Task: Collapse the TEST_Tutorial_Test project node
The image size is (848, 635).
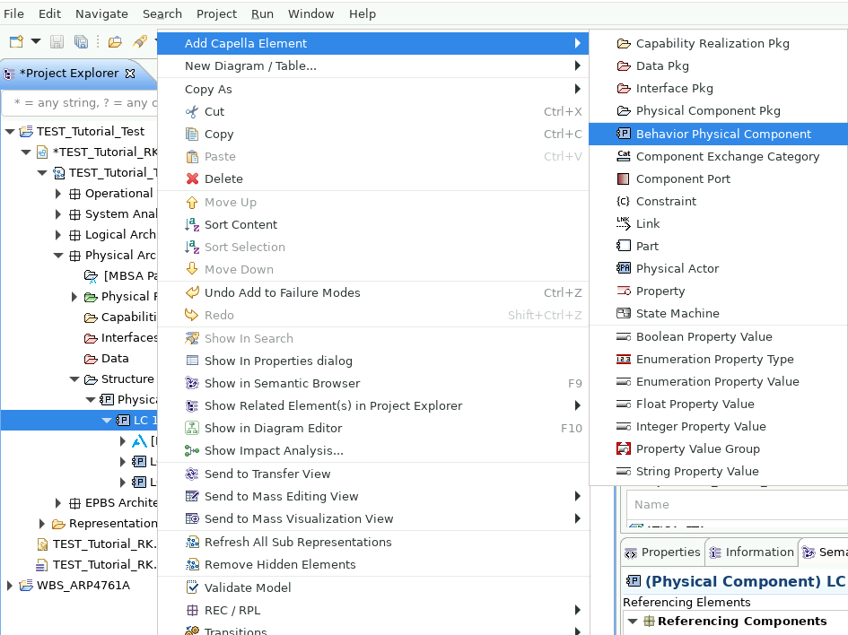Action: coord(10,131)
